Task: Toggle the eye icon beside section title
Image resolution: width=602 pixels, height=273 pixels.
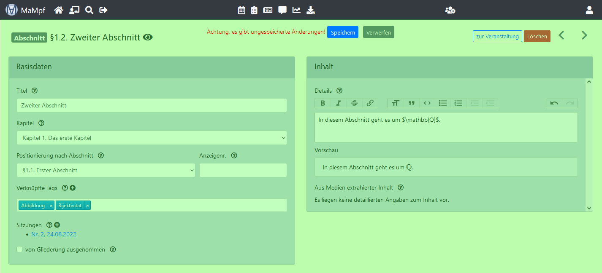Action: coord(148,37)
